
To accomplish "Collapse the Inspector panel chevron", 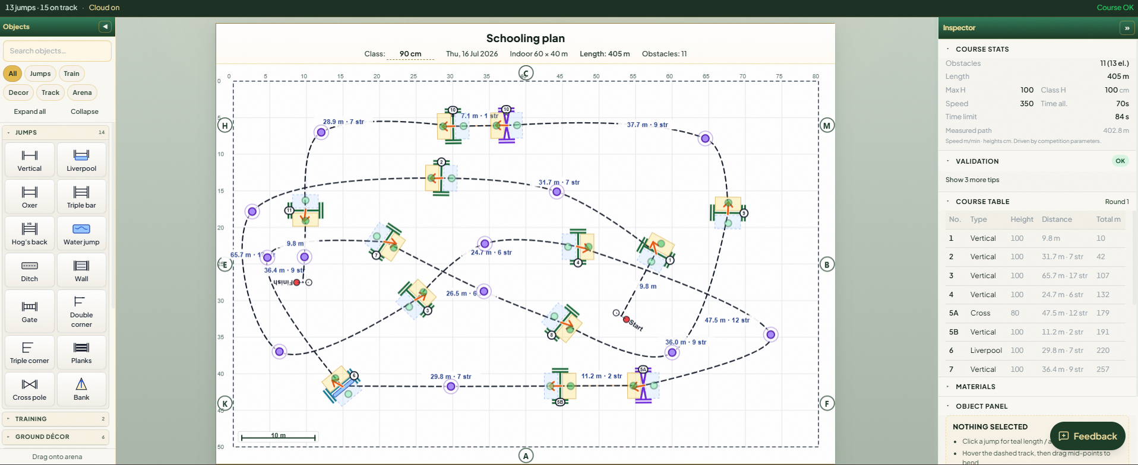I will click(x=1126, y=28).
